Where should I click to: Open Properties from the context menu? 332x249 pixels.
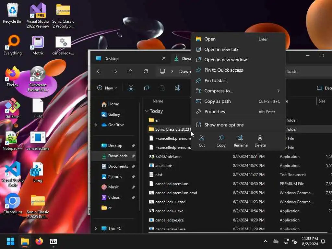pos(238,112)
